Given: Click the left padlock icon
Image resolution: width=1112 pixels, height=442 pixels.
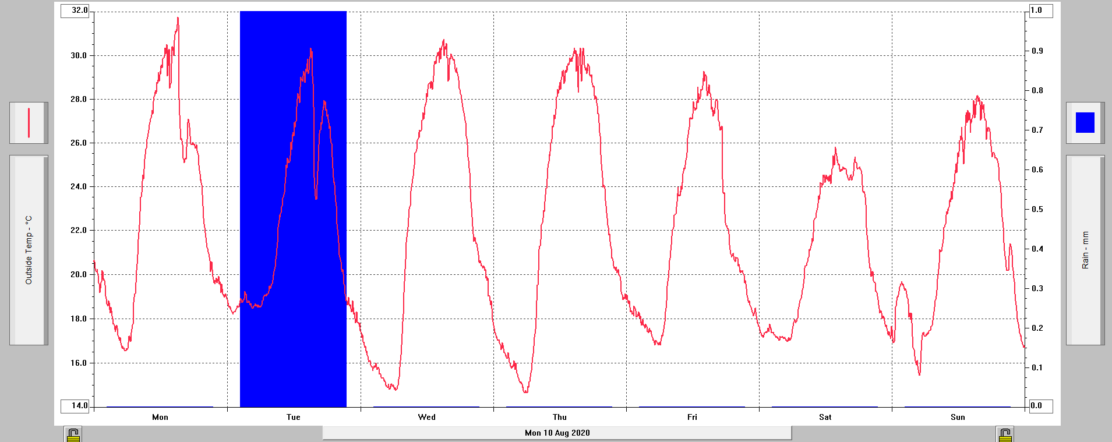Looking at the screenshot, I should (73, 434).
